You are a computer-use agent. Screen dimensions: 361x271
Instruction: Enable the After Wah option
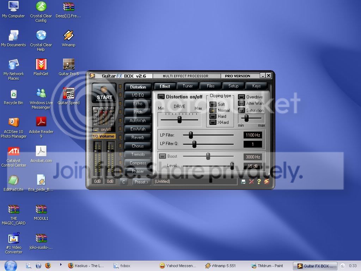pos(241,103)
